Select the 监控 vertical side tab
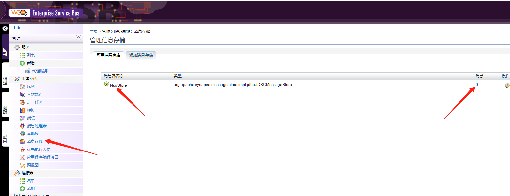Viewport: 510px width, 196px height. pos(5,76)
